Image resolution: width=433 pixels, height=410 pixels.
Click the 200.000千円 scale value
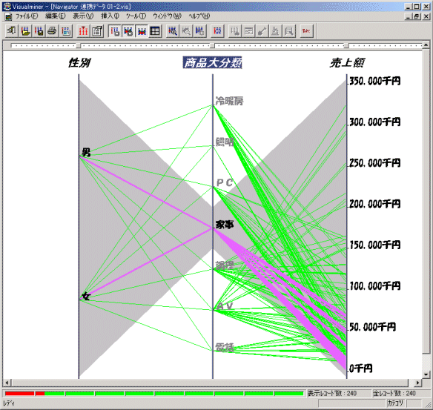click(x=374, y=204)
